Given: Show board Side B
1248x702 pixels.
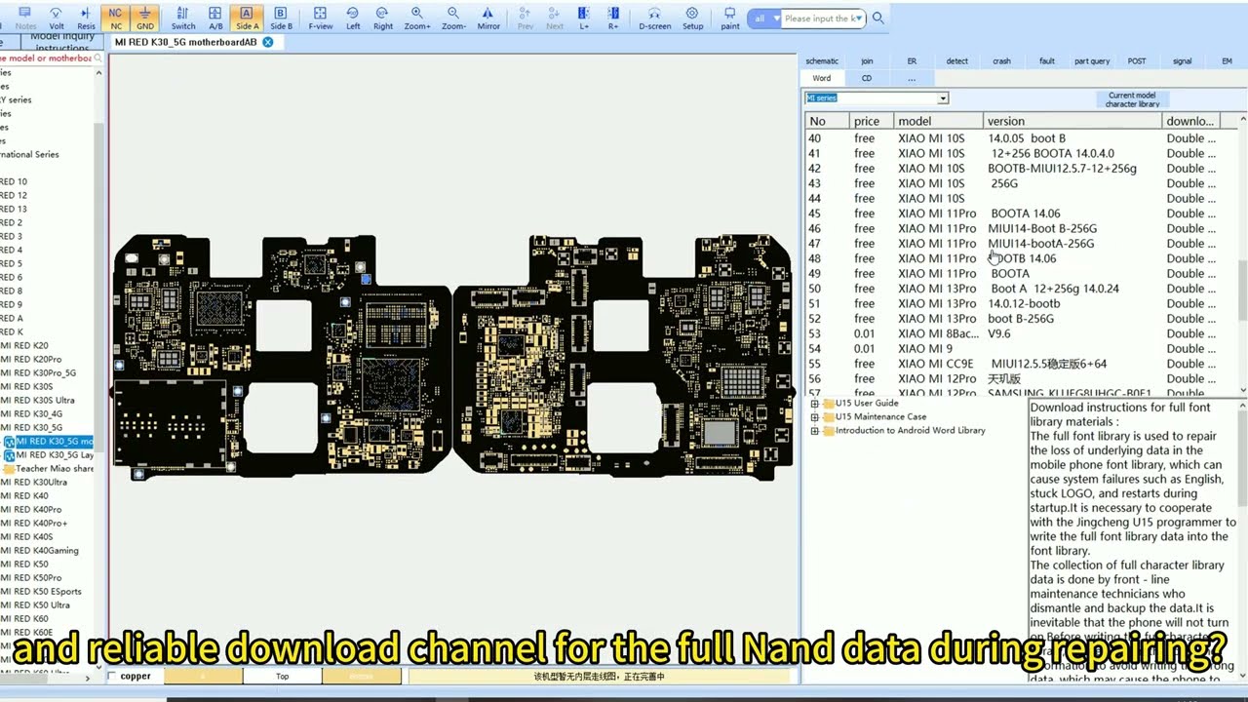Looking at the screenshot, I should tap(281, 18).
